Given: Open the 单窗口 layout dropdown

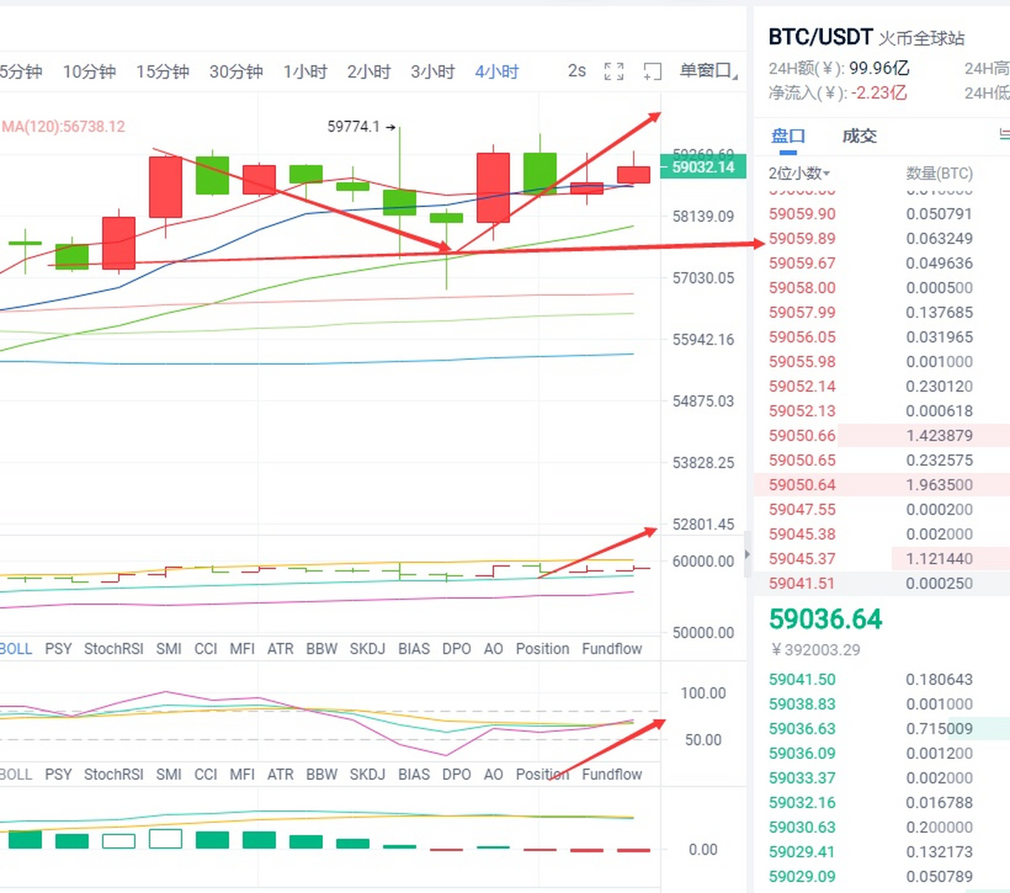Looking at the screenshot, I should click(708, 71).
